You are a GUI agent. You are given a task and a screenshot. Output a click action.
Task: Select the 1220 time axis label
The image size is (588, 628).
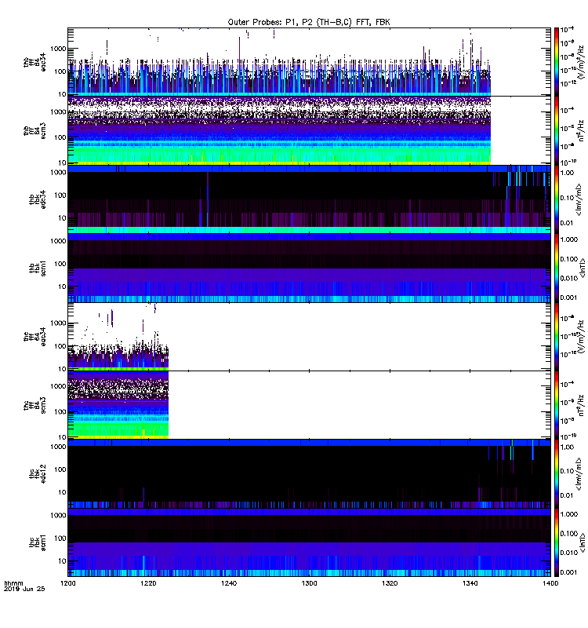tap(148, 583)
